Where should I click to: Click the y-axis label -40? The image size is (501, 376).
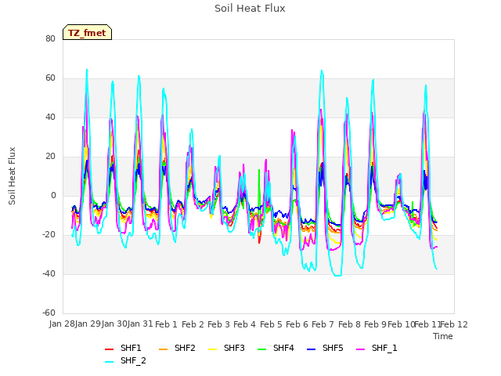pos(49,273)
